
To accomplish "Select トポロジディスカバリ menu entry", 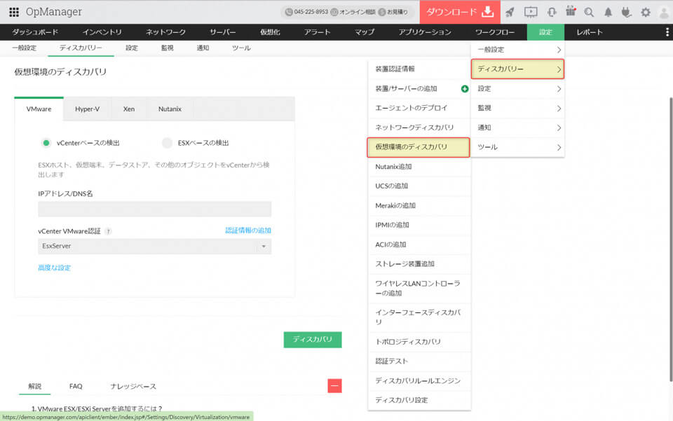I will click(x=419, y=342).
